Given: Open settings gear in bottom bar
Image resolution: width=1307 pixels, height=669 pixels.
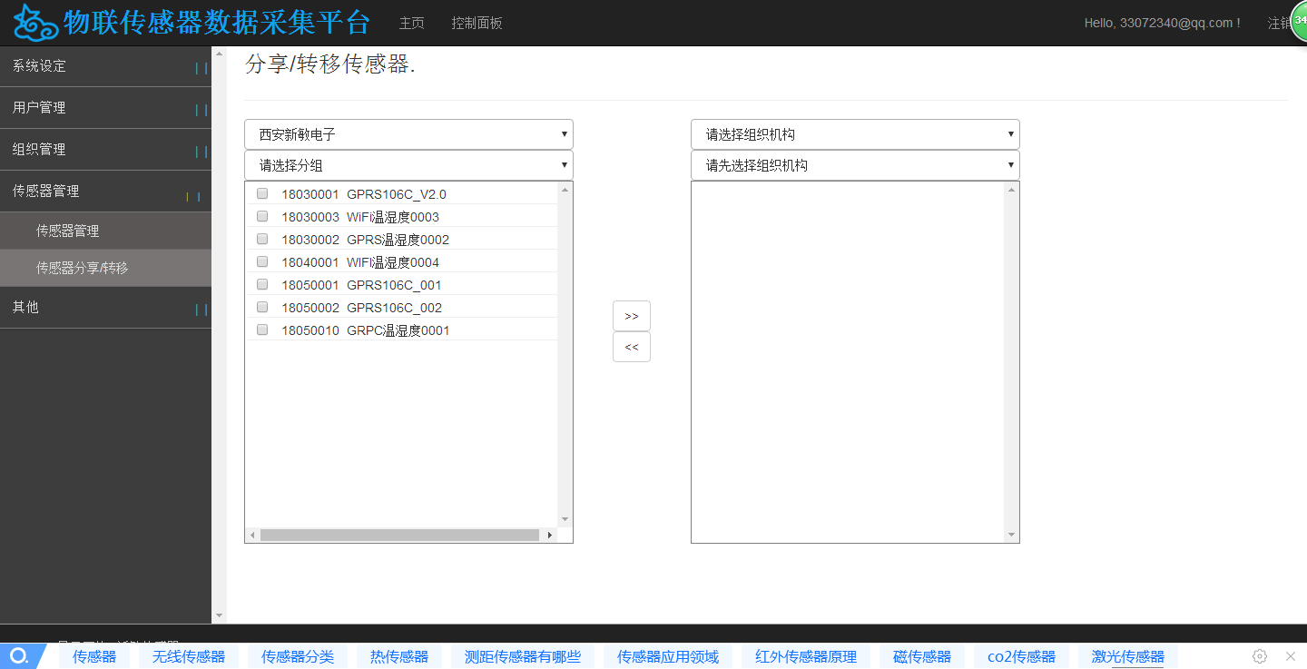Looking at the screenshot, I should coord(1260,656).
